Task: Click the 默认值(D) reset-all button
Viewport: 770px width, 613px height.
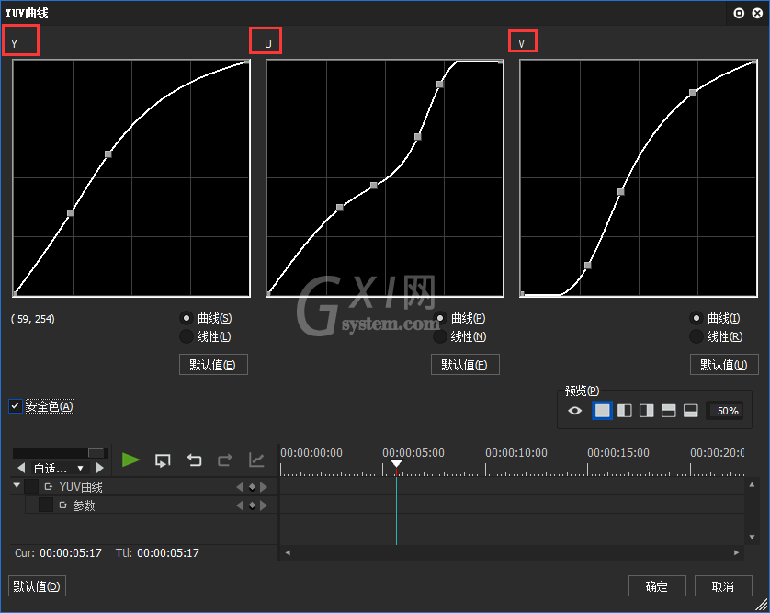Action: (x=37, y=586)
